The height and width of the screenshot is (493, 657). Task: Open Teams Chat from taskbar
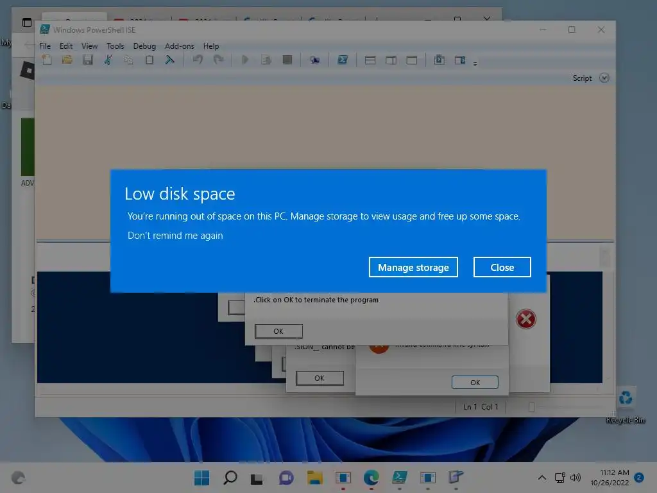(286, 478)
